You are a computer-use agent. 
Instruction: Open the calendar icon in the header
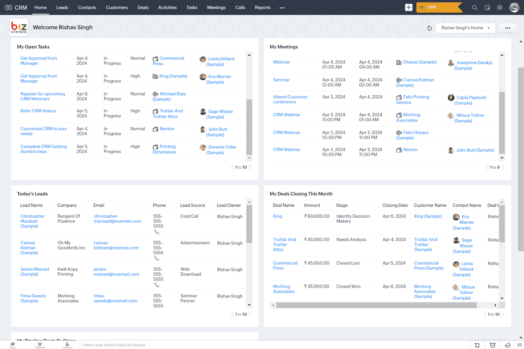pyautogui.click(x=487, y=8)
